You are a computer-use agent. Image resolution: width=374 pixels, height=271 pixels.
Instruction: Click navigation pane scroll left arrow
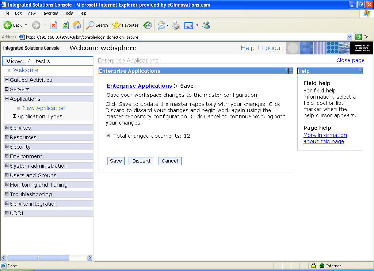3,257
